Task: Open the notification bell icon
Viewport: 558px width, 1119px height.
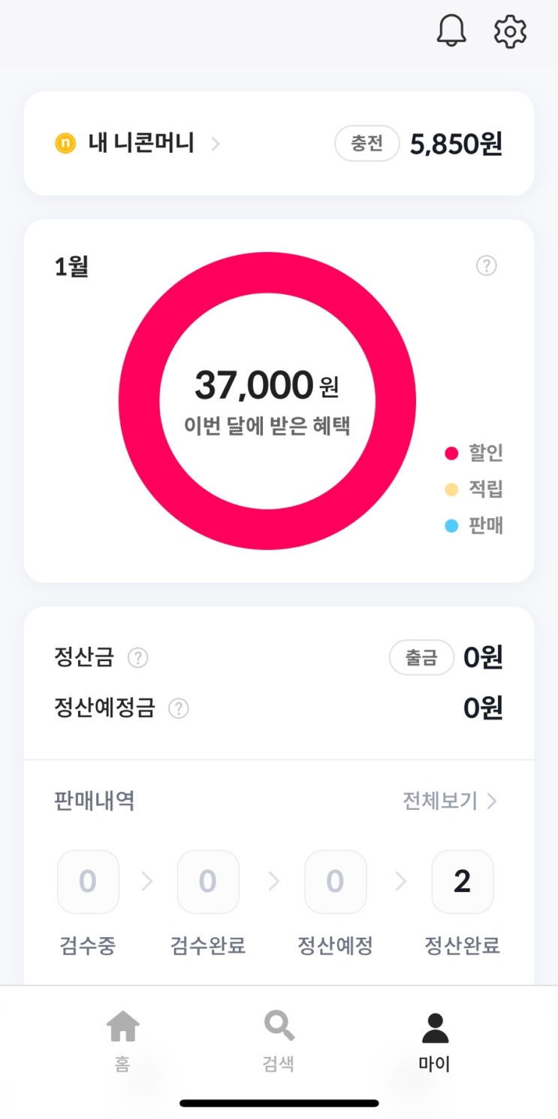Action: 451,32
